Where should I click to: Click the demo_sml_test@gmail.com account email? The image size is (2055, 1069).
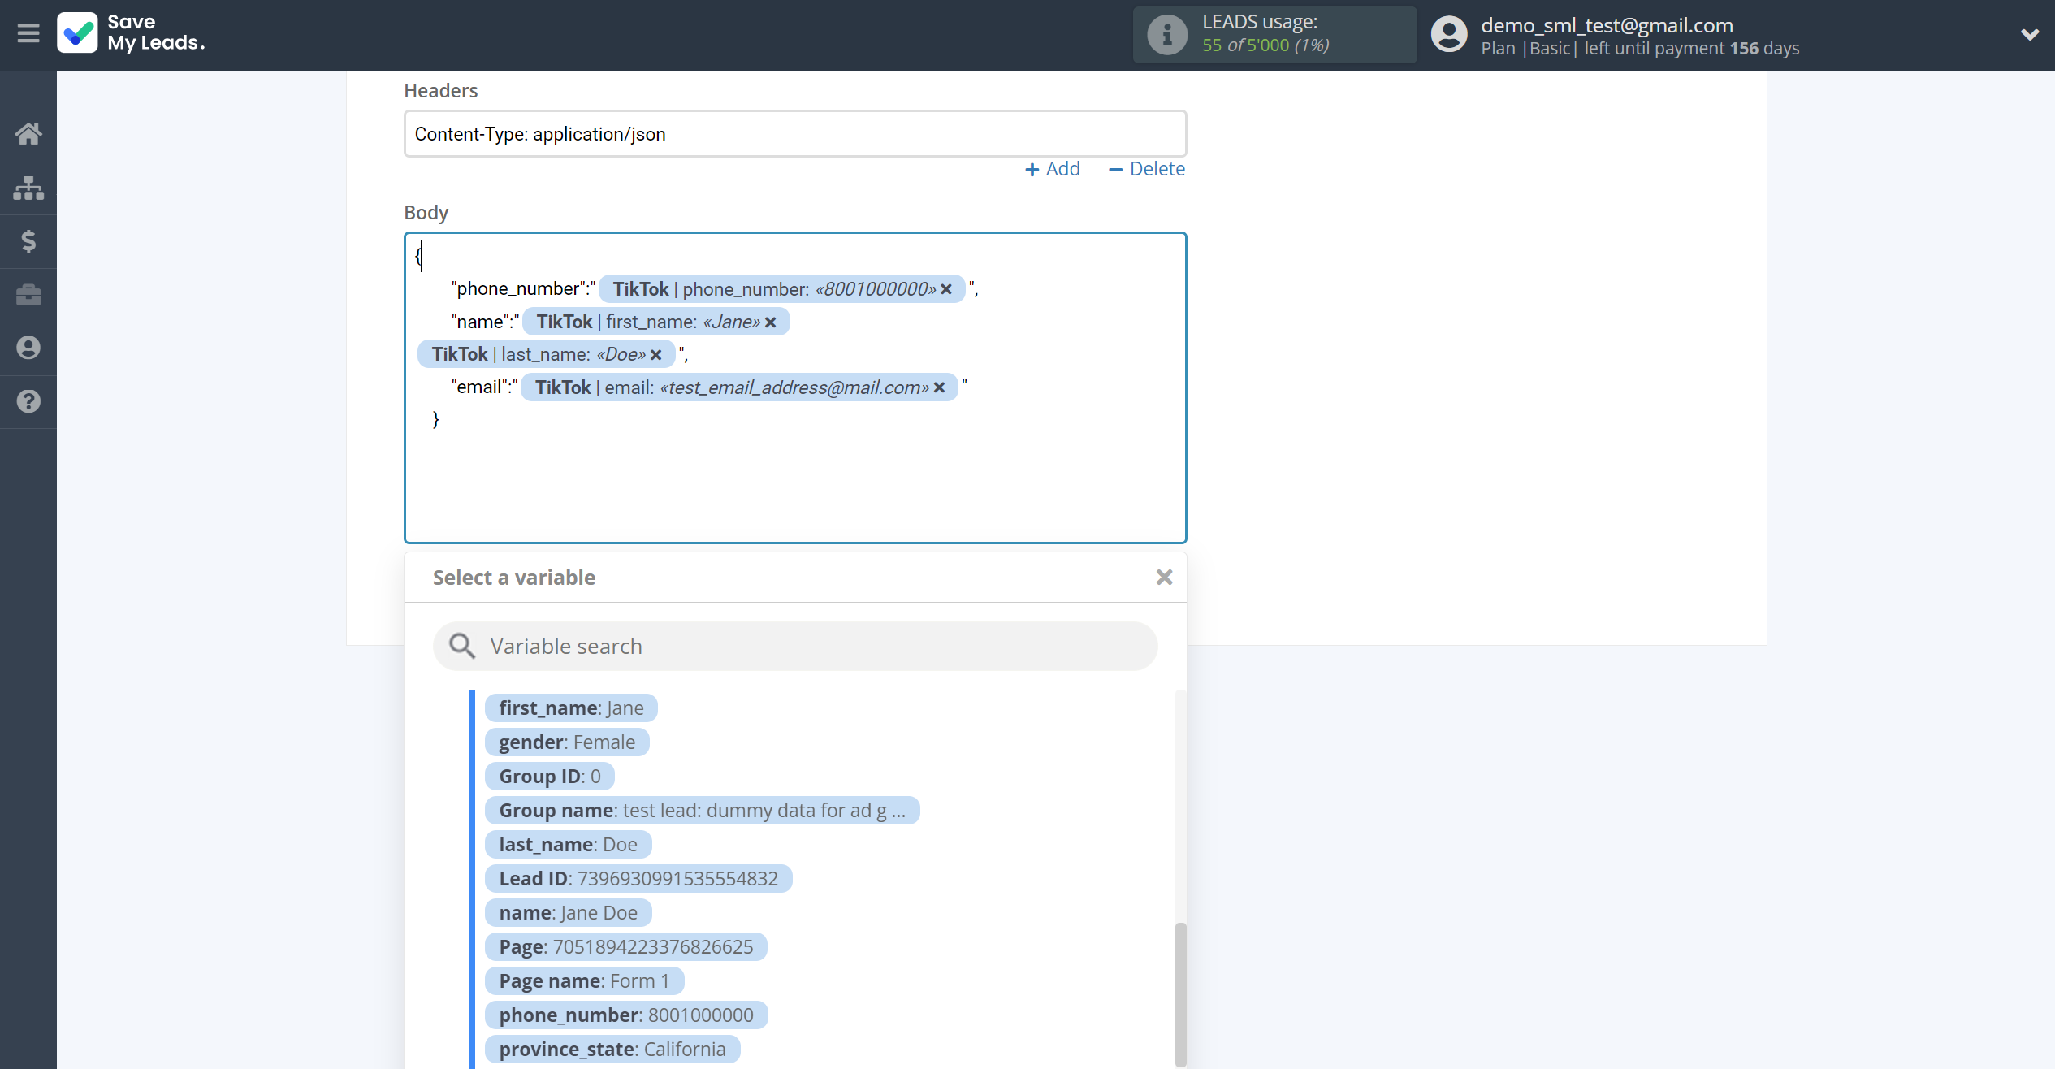point(1607,25)
